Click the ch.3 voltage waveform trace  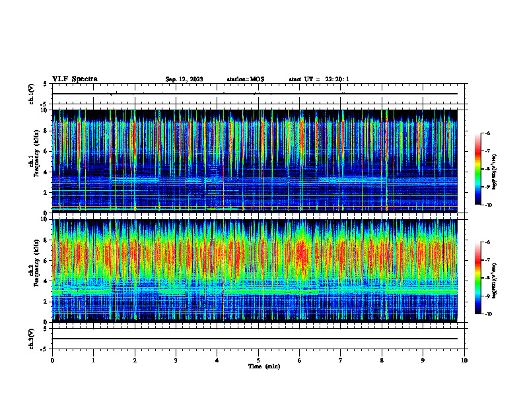tap(254, 339)
